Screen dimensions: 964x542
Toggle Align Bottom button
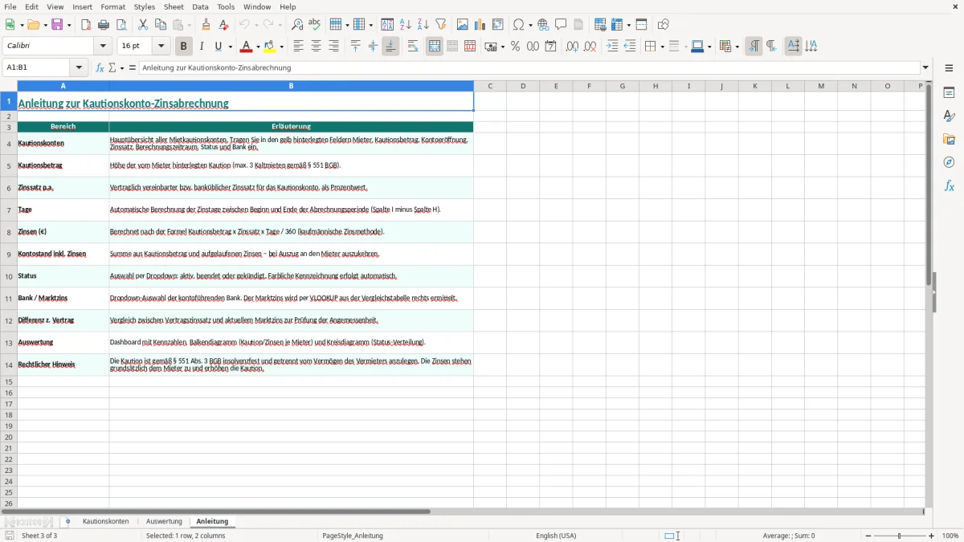390,47
